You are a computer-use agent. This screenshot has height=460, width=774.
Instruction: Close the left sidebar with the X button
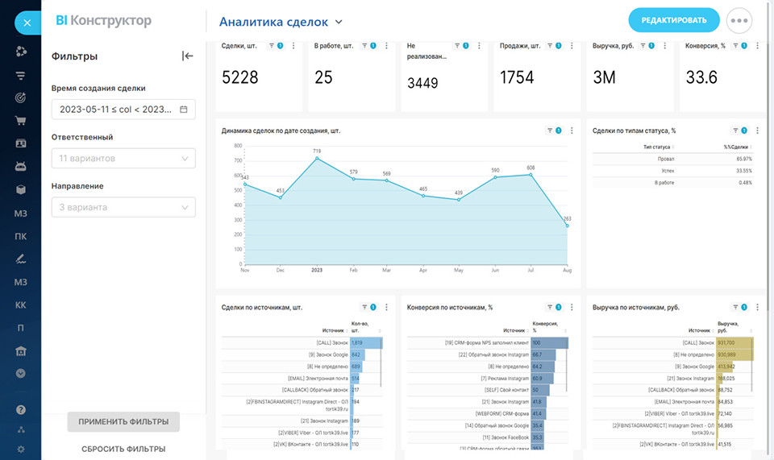click(x=27, y=23)
